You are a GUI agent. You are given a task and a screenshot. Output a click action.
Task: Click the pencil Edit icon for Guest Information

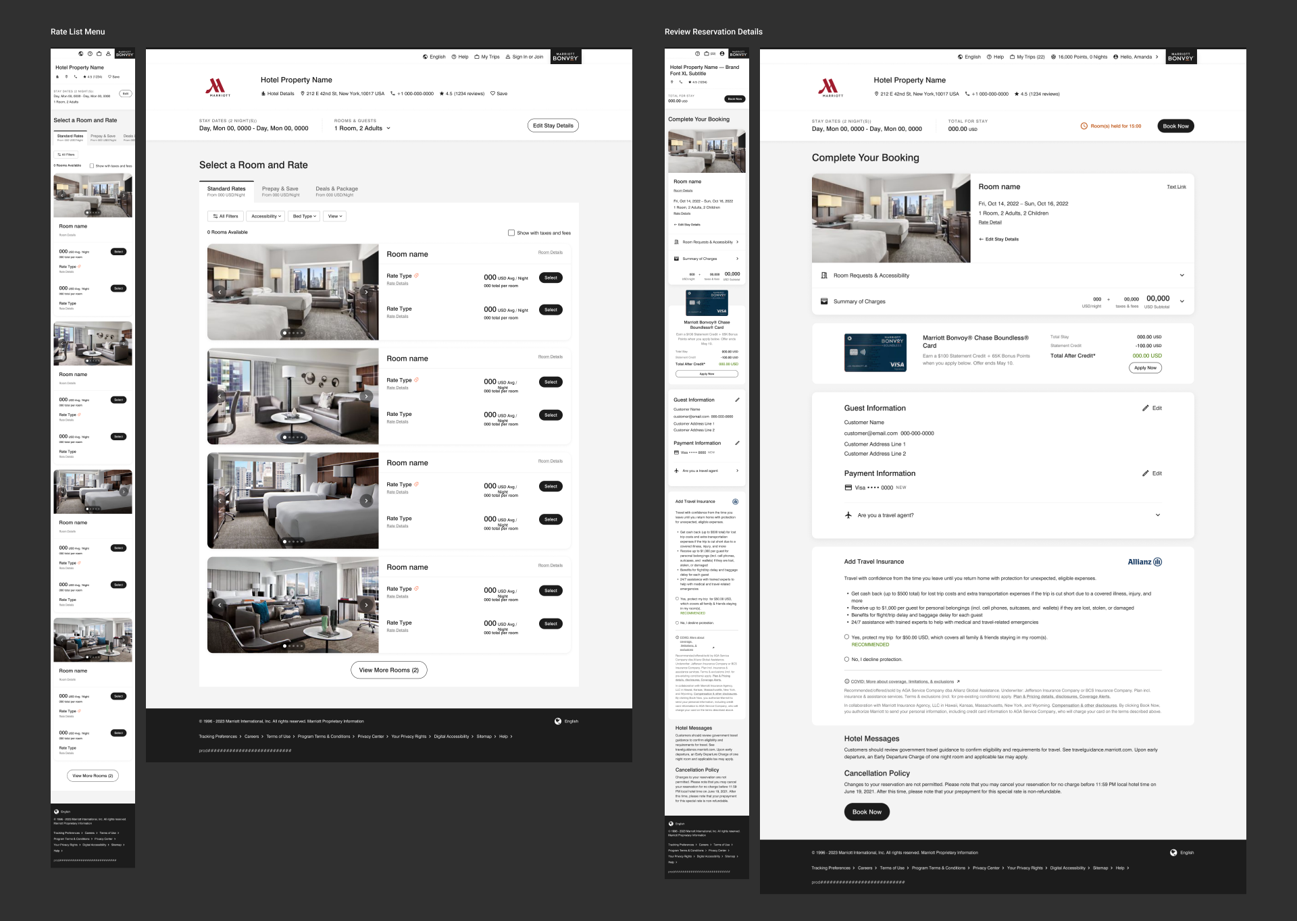1146,409
